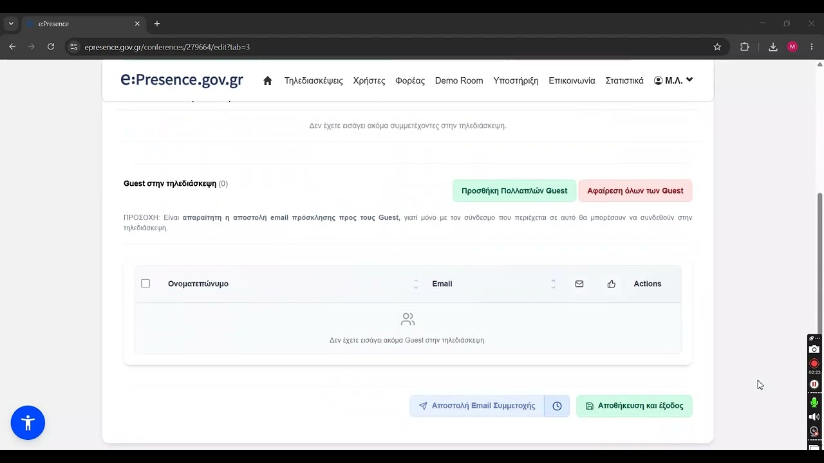Click Αφαίρεση όλων των Guest button
Viewport: 824px width, 463px height.
(x=635, y=190)
